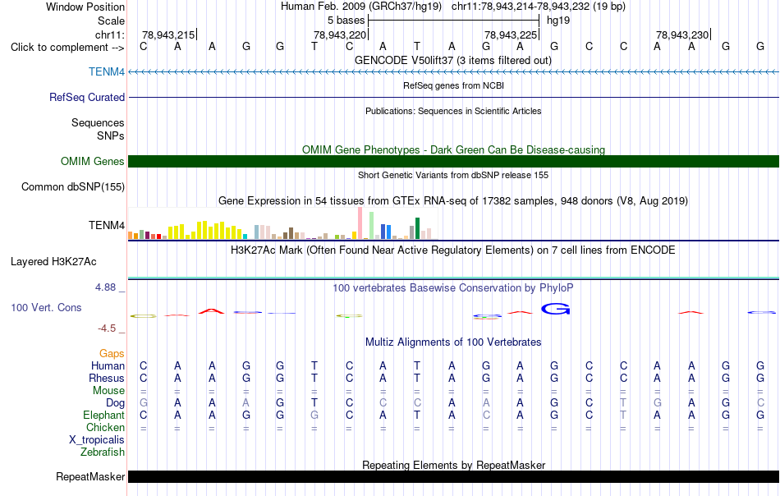Click the black RepeatMasker bar
Viewport: 780px width, 496px height.
(x=453, y=476)
